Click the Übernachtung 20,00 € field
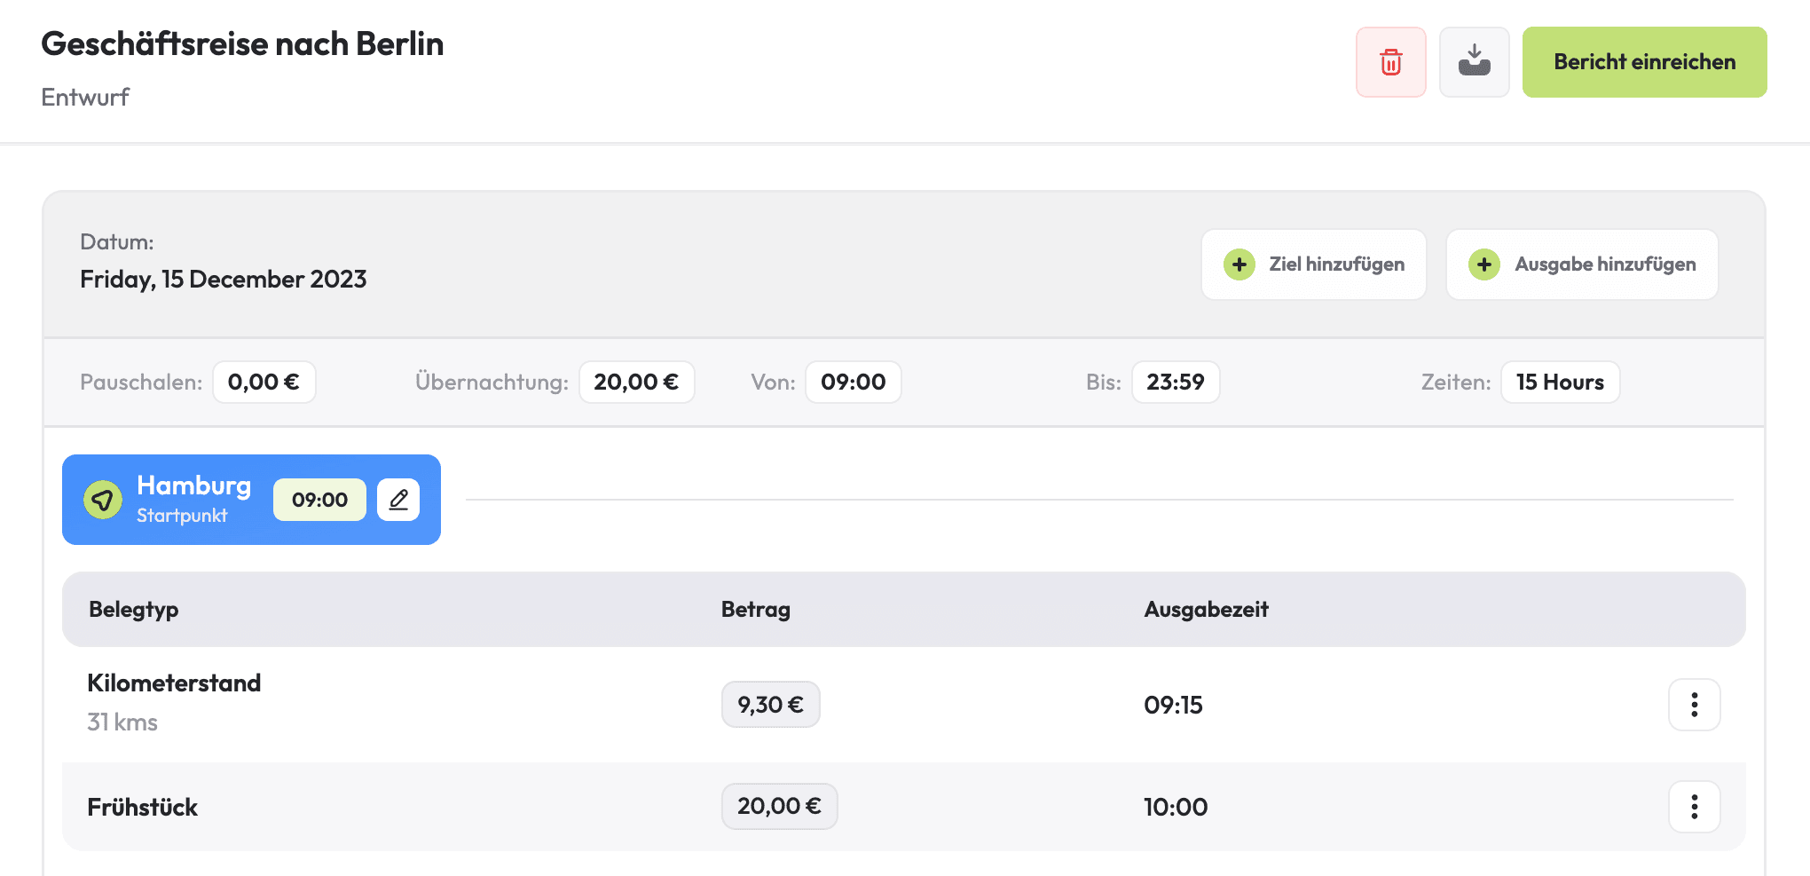1810x876 pixels. (636, 383)
